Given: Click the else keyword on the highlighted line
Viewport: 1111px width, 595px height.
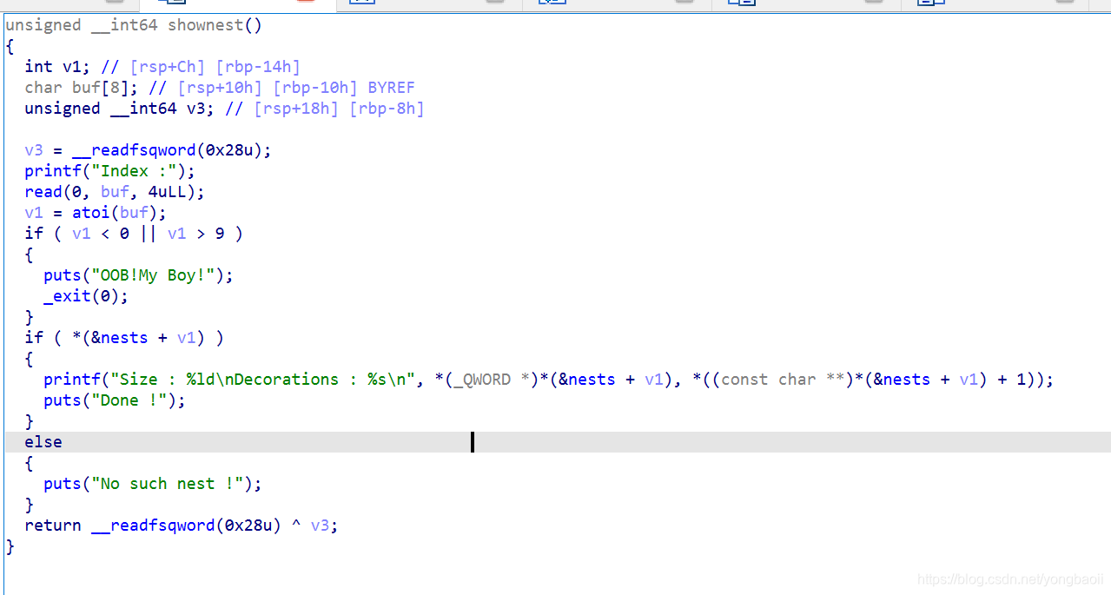Looking at the screenshot, I should 43,442.
